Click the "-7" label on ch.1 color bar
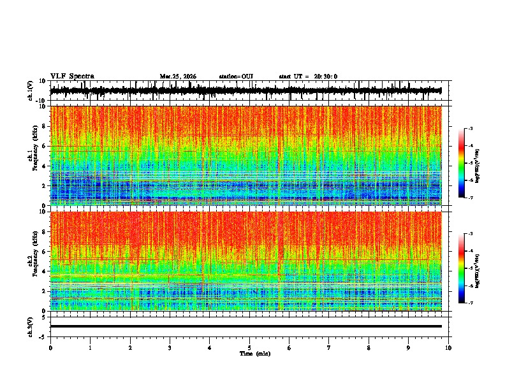This screenshot has height=390, width=505. pyautogui.click(x=471, y=198)
